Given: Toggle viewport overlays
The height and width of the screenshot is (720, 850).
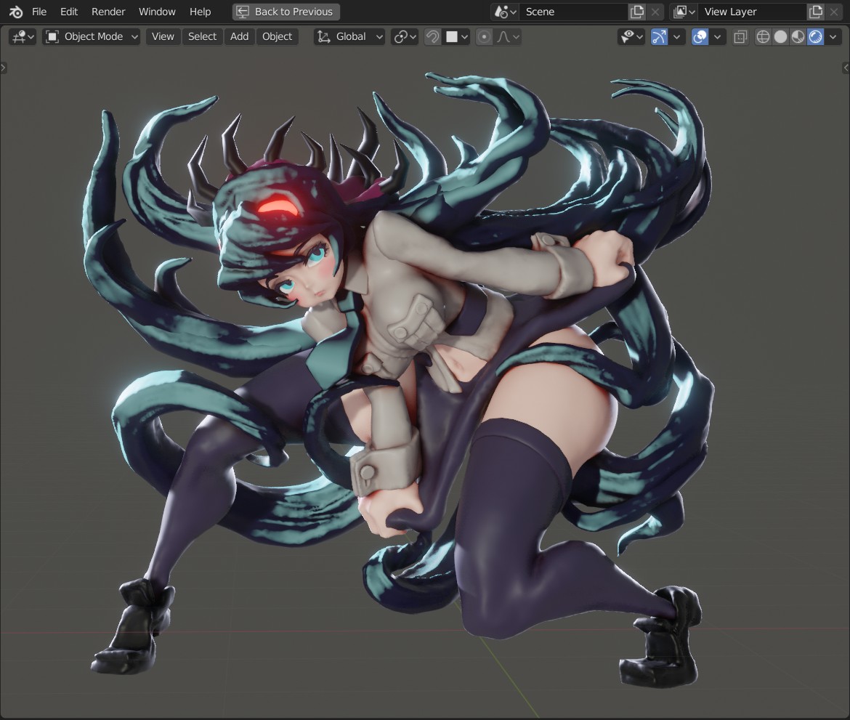Looking at the screenshot, I should pyautogui.click(x=700, y=36).
